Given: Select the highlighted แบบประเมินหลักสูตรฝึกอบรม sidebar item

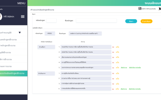Looking at the screenshot, I should point(14,73).
